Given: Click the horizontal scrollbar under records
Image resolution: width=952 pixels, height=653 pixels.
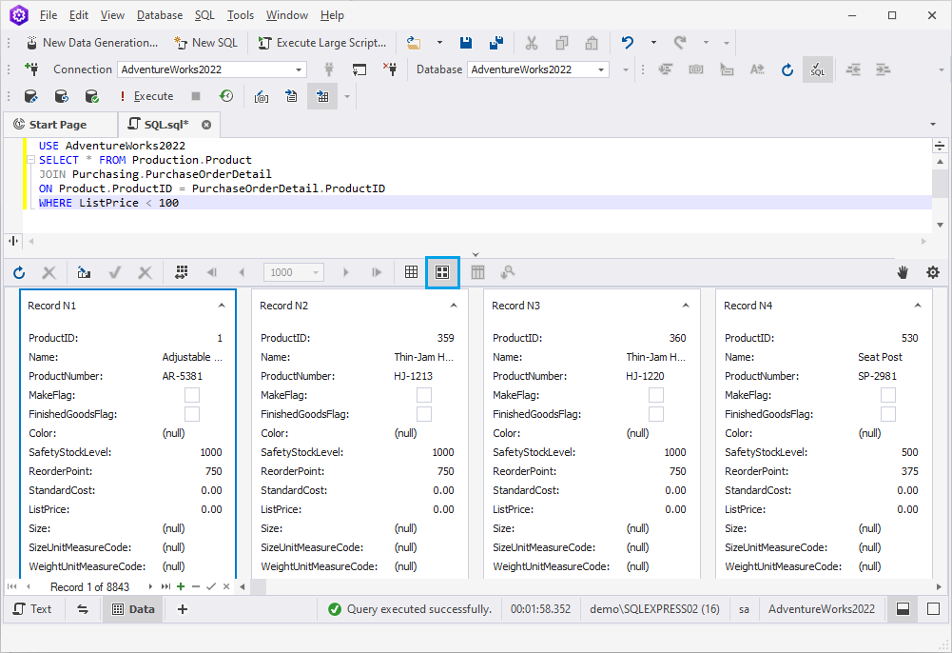Looking at the screenshot, I should [591, 586].
